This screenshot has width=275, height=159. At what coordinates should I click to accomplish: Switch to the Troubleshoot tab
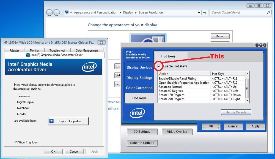[x=57, y=50]
